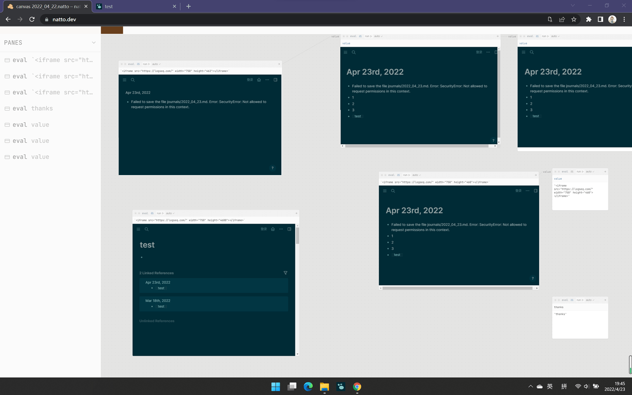Toggle auto on the iframe source pane toolbar
The height and width of the screenshot is (395, 632).
click(416, 175)
